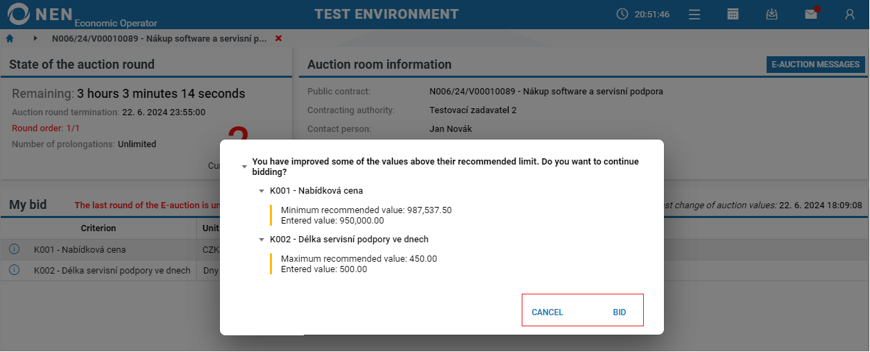This screenshot has height=352, width=870.
Task: Close the N006/24/V00010089 tab
Action: 278,38
